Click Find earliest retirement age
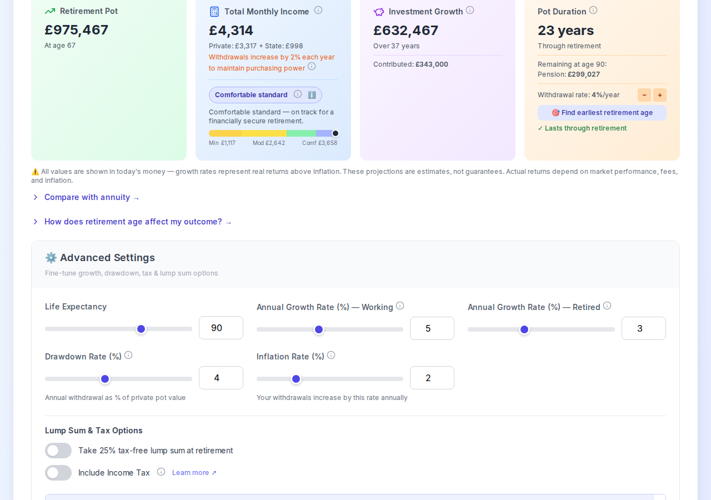This screenshot has width=711, height=500. [602, 113]
